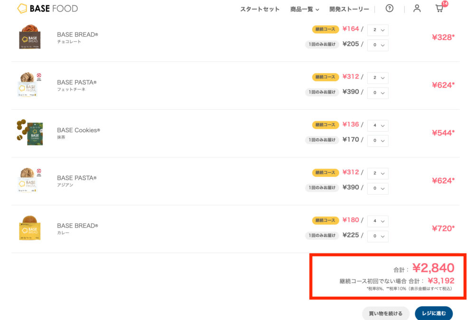
Task: Open BASE PASTA アジアン product thumbnail
Action: (x=29, y=180)
